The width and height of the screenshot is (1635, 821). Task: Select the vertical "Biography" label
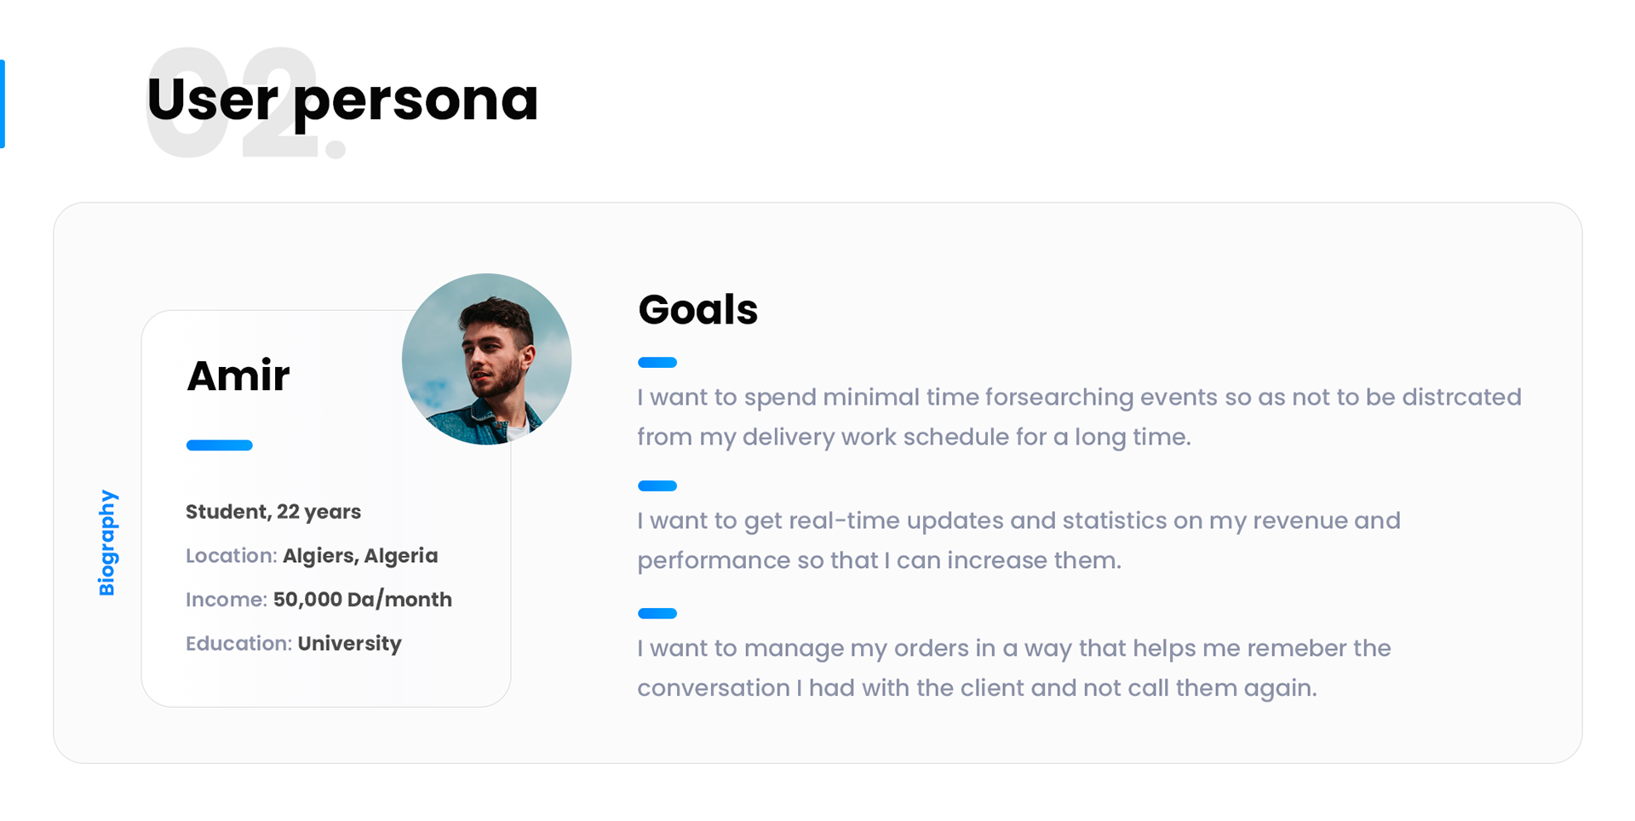point(107,543)
